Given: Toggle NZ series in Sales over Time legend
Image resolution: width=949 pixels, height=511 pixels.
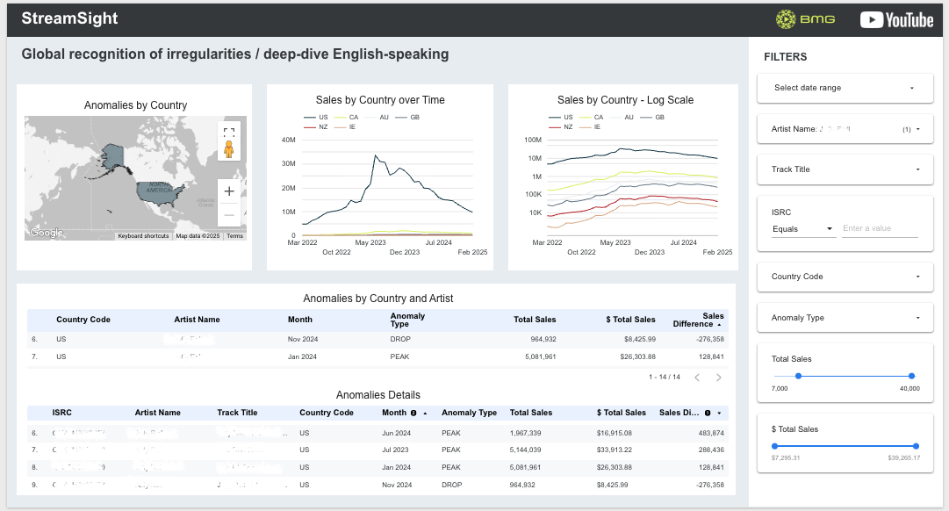Looking at the screenshot, I should click(316, 127).
